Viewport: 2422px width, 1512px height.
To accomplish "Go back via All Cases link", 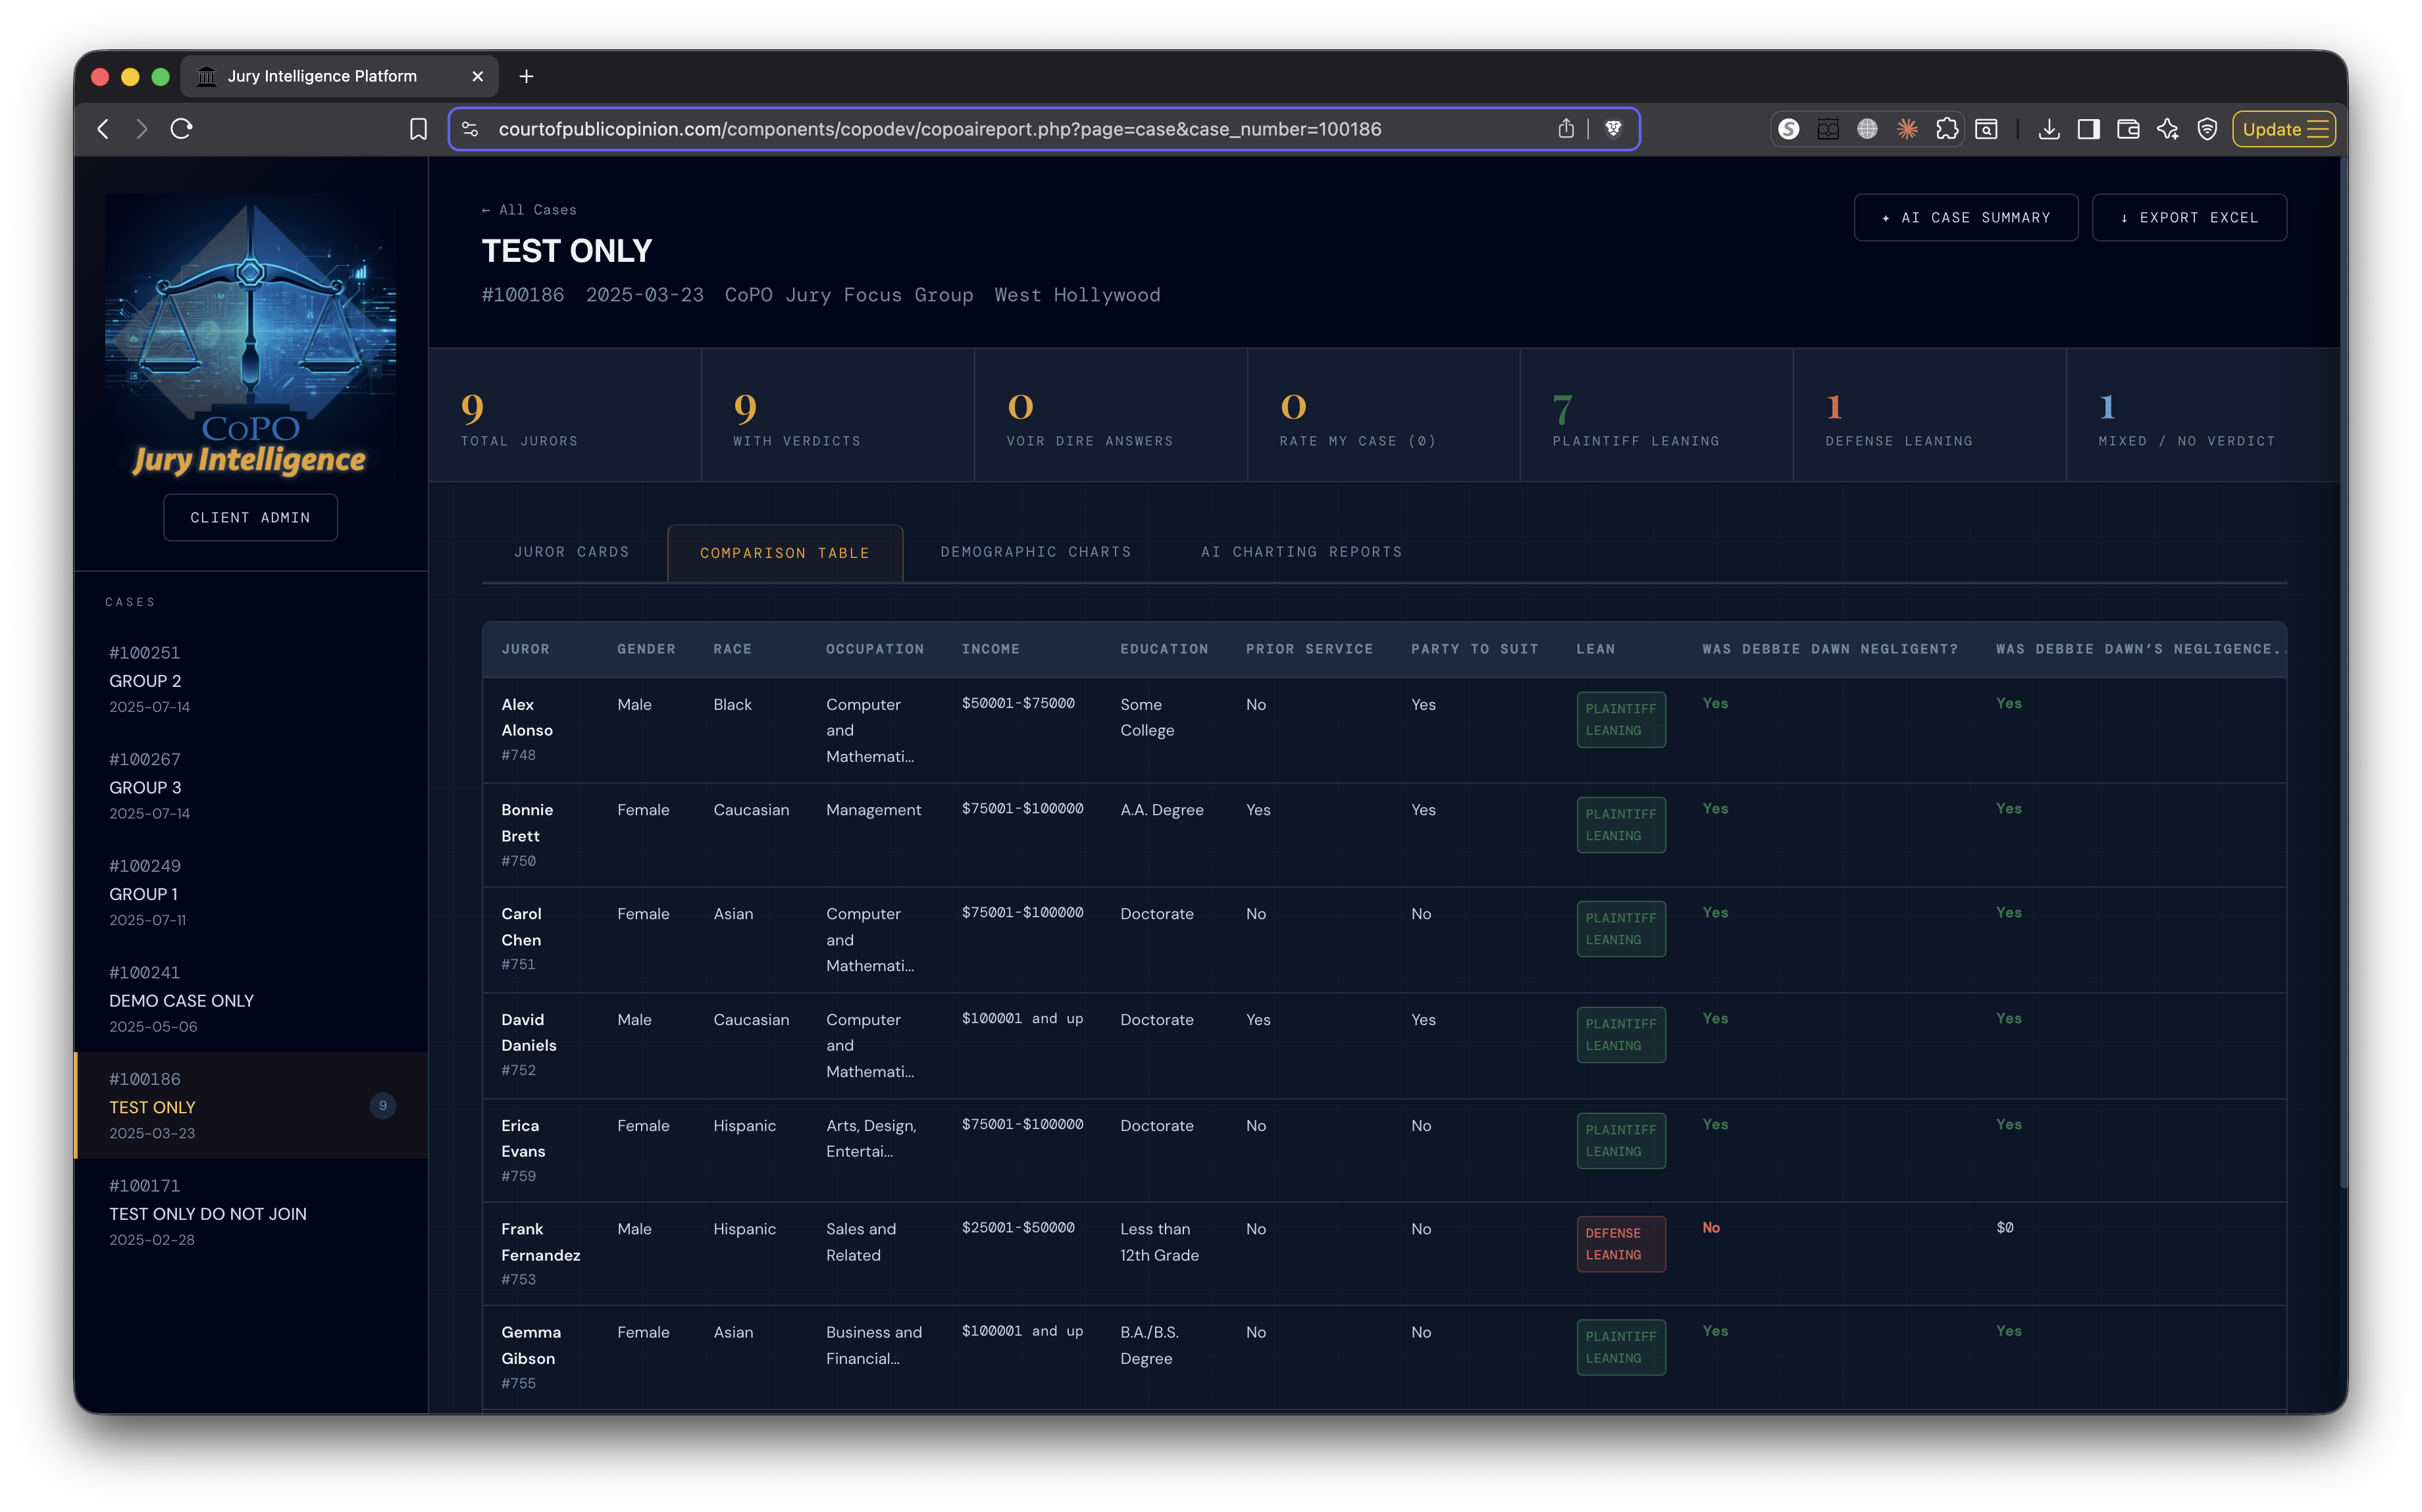I will click(x=529, y=210).
